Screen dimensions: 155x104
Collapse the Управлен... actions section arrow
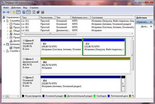click(x=151, y=22)
